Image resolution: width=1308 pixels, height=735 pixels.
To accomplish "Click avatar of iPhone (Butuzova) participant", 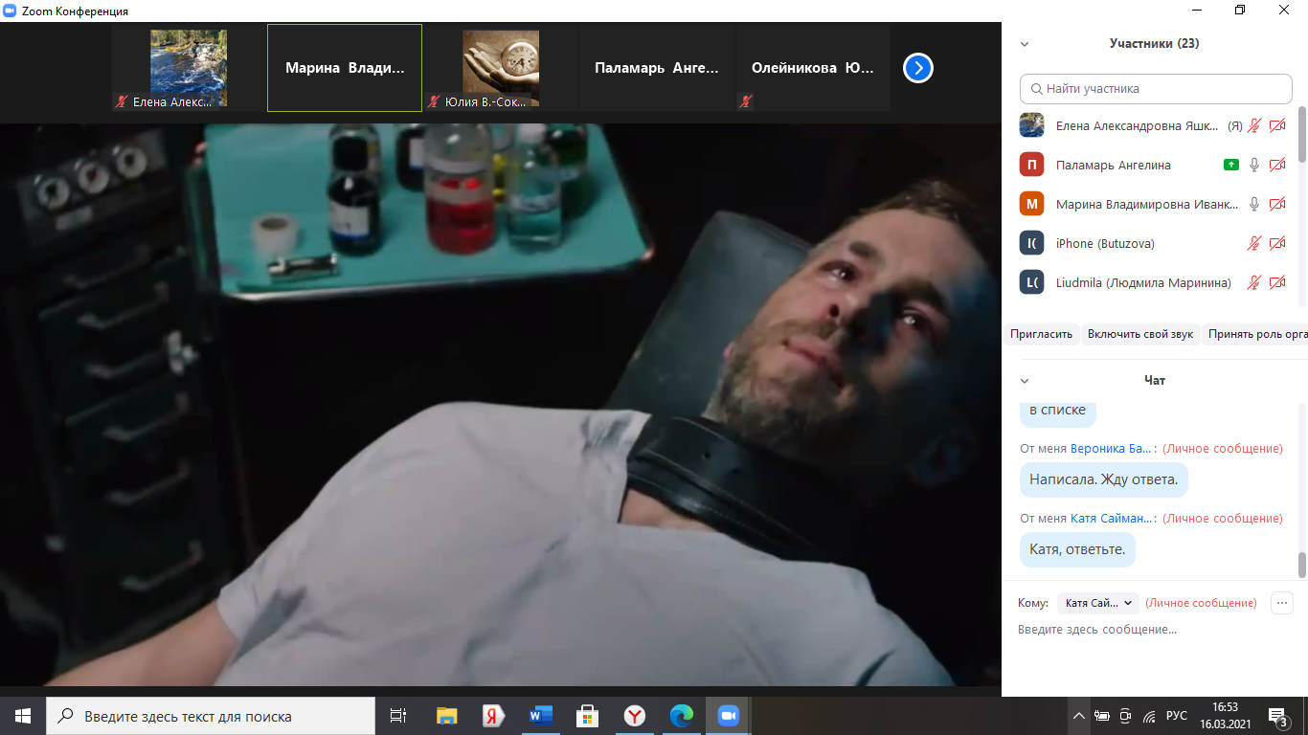I will point(1031,243).
